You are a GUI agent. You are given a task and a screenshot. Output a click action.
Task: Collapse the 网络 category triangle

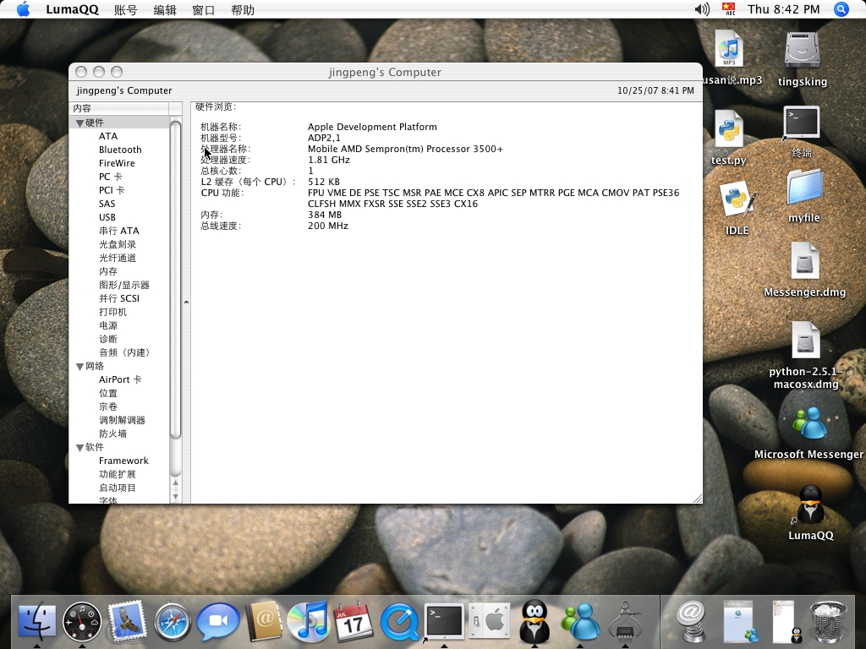pyautogui.click(x=79, y=367)
